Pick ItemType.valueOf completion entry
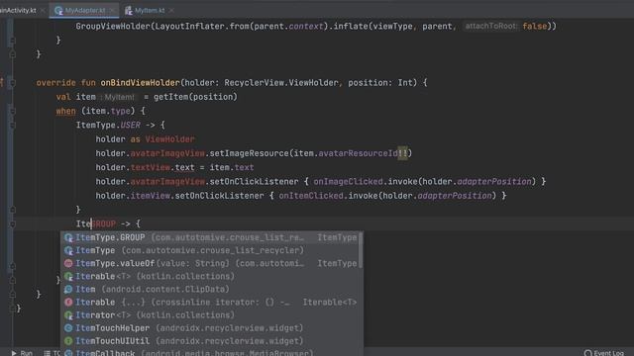 210,263
